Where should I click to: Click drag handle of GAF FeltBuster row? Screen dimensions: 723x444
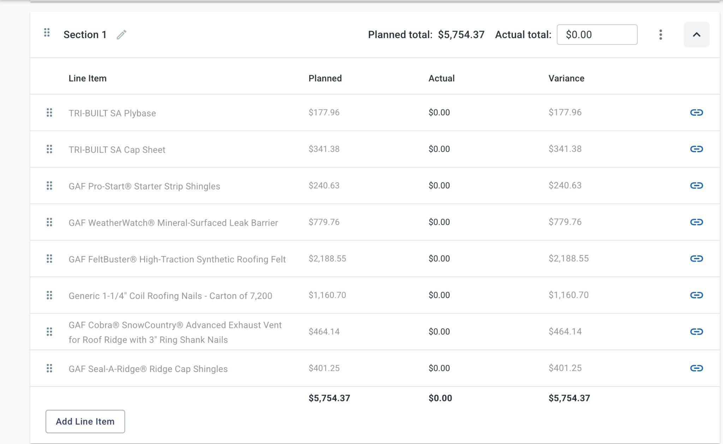[49, 259]
